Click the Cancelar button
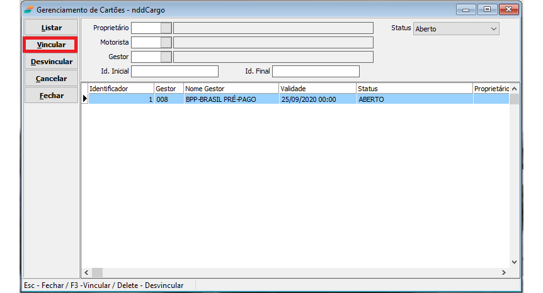 pos(51,79)
